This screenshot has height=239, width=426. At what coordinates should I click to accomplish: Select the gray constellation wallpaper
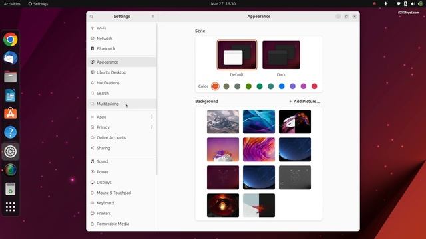point(294,177)
